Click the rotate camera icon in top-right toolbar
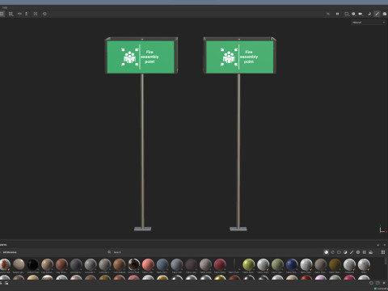Viewport: 388px width, 291px height. point(369,14)
